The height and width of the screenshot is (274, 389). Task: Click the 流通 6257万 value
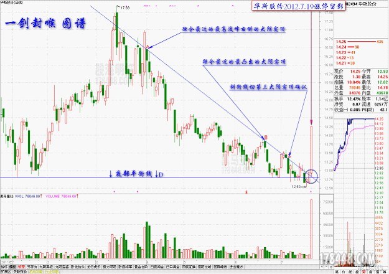382,104
